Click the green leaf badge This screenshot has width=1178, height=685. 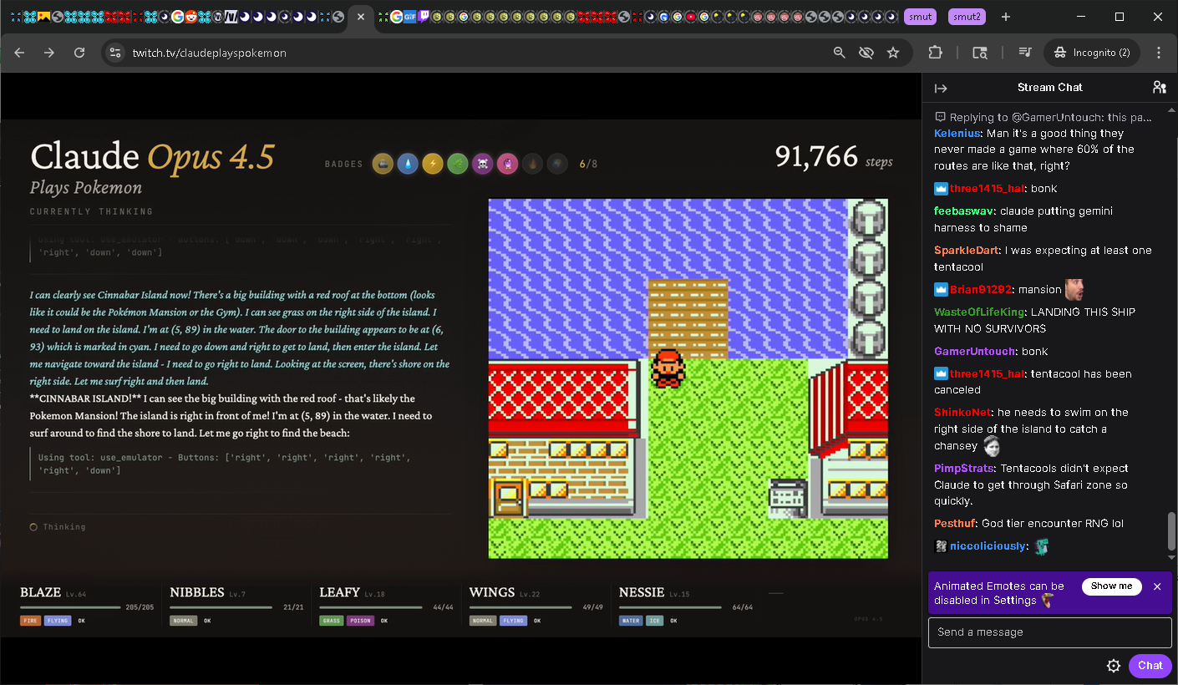pyautogui.click(x=457, y=164)
